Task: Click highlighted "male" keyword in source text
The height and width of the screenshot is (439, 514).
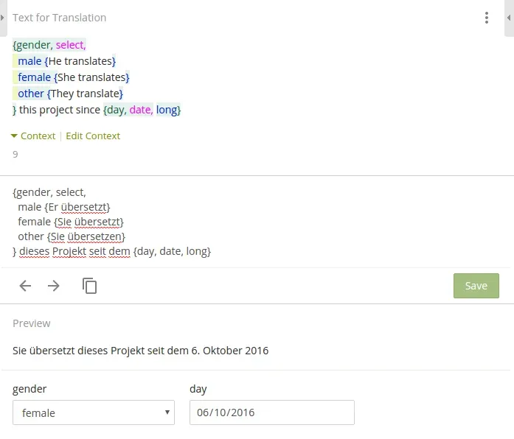Action: click(x=29, y=61)
